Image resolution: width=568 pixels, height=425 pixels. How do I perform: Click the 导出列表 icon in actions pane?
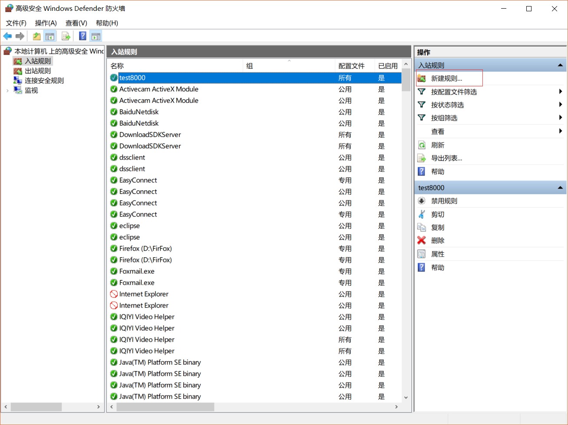click(x=421, y=158)
